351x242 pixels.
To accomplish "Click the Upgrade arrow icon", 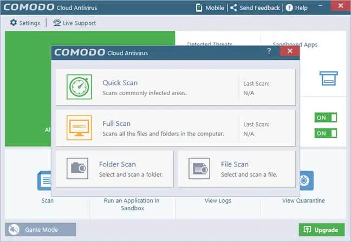I will pyautogui.click(x=307, y=230).
